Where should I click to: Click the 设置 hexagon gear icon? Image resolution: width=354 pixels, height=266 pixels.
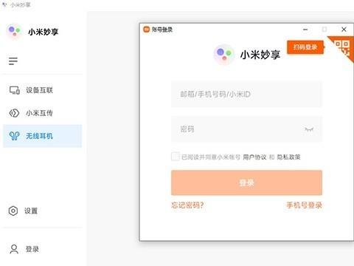pos(13,211)
